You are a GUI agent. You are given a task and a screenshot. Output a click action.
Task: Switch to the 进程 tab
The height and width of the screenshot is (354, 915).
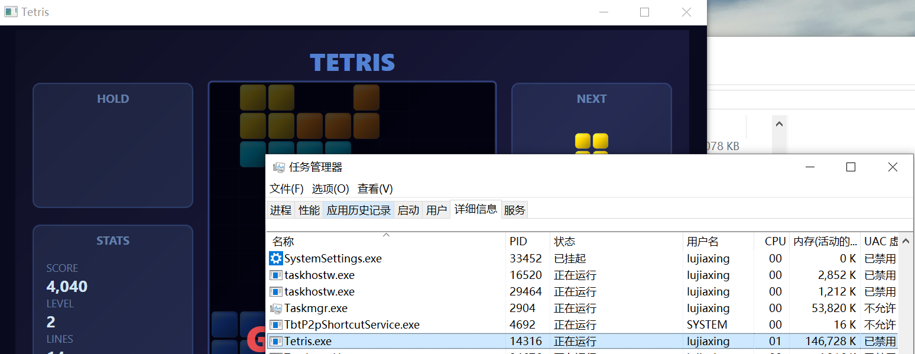280,209
